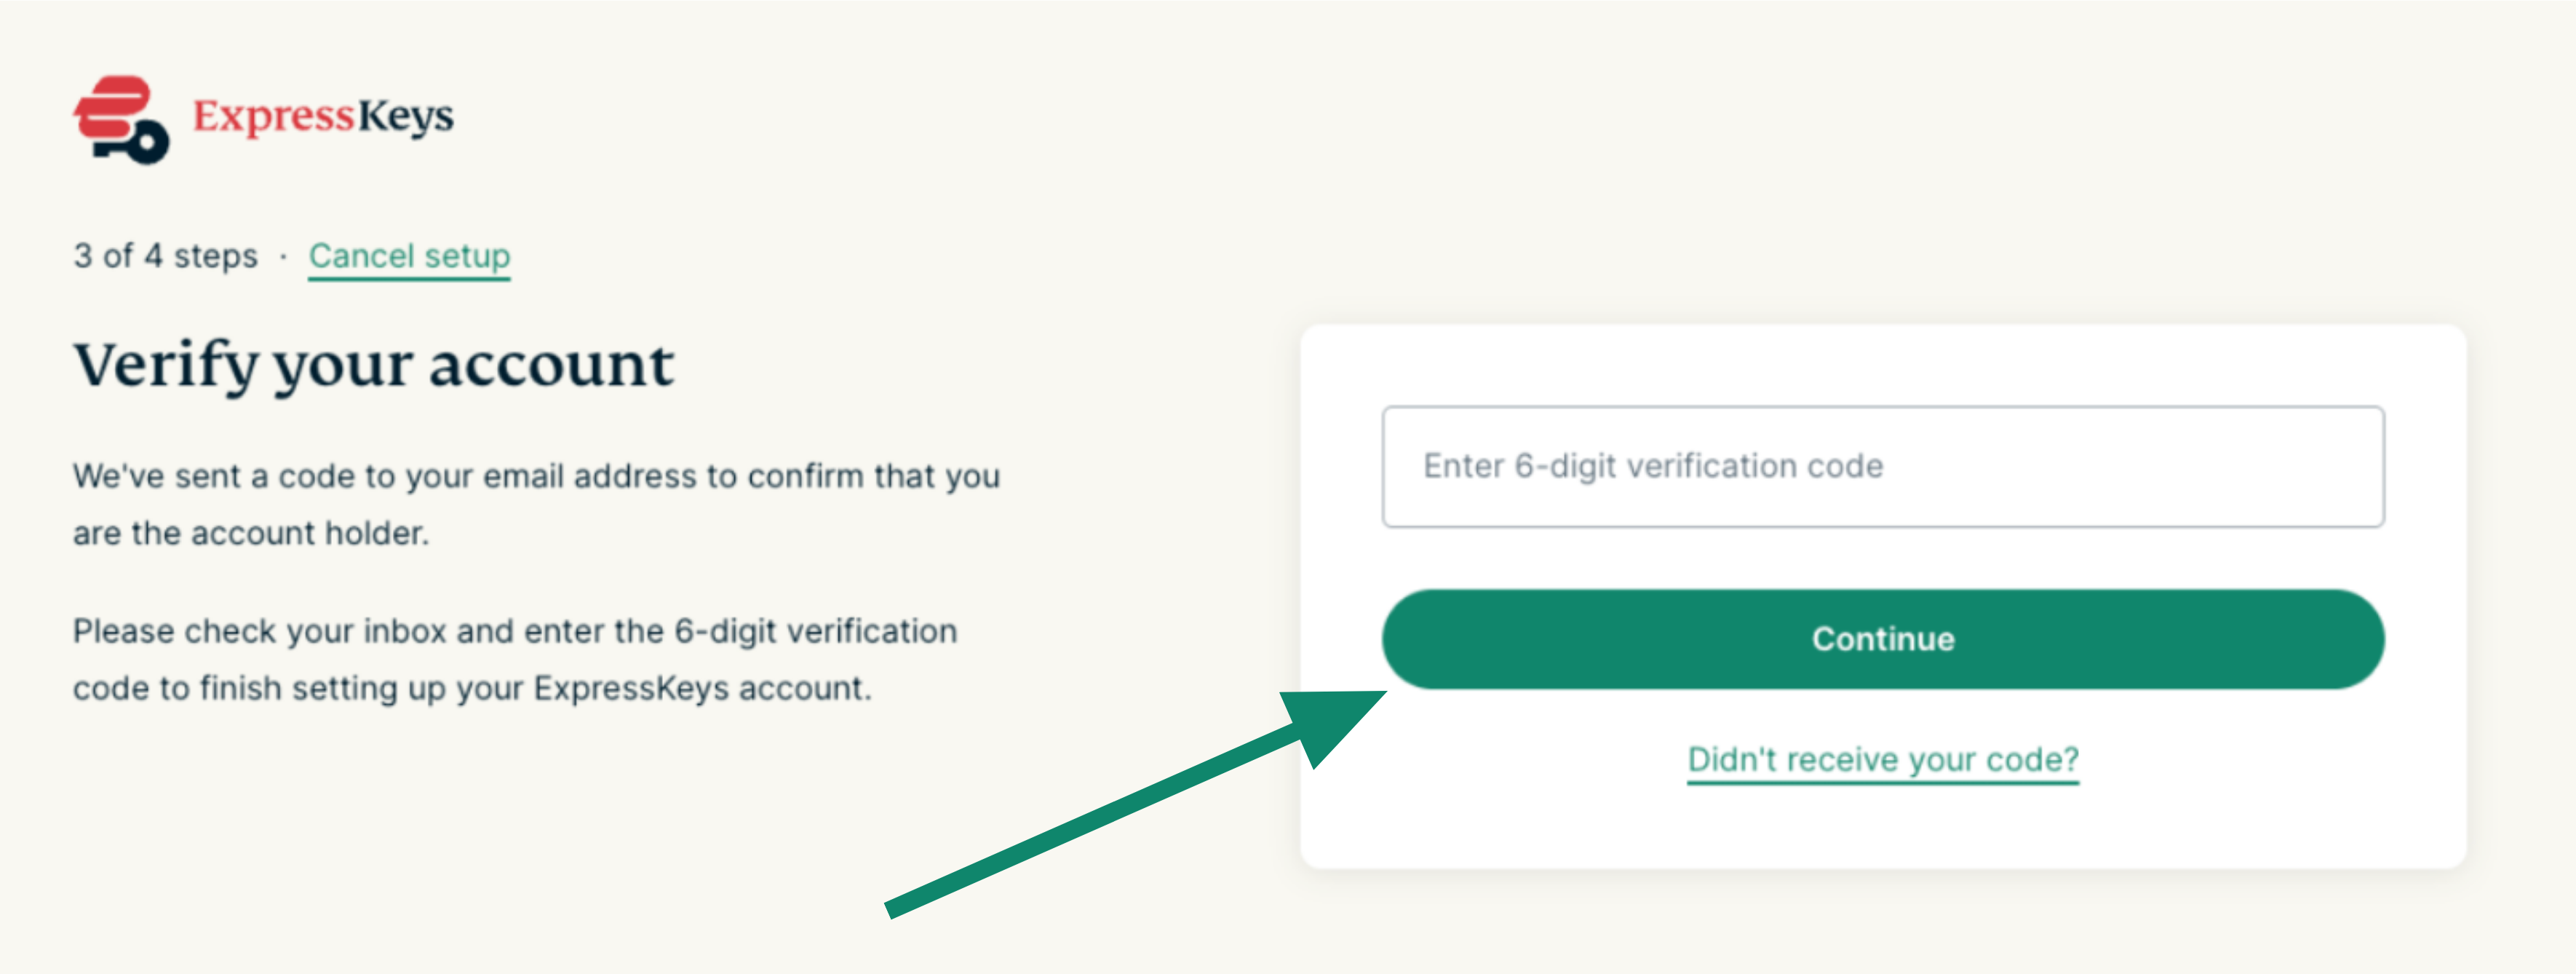2576x974 pixels.
Task: Cancel the account setup
Action: click(x=409, y=256)
